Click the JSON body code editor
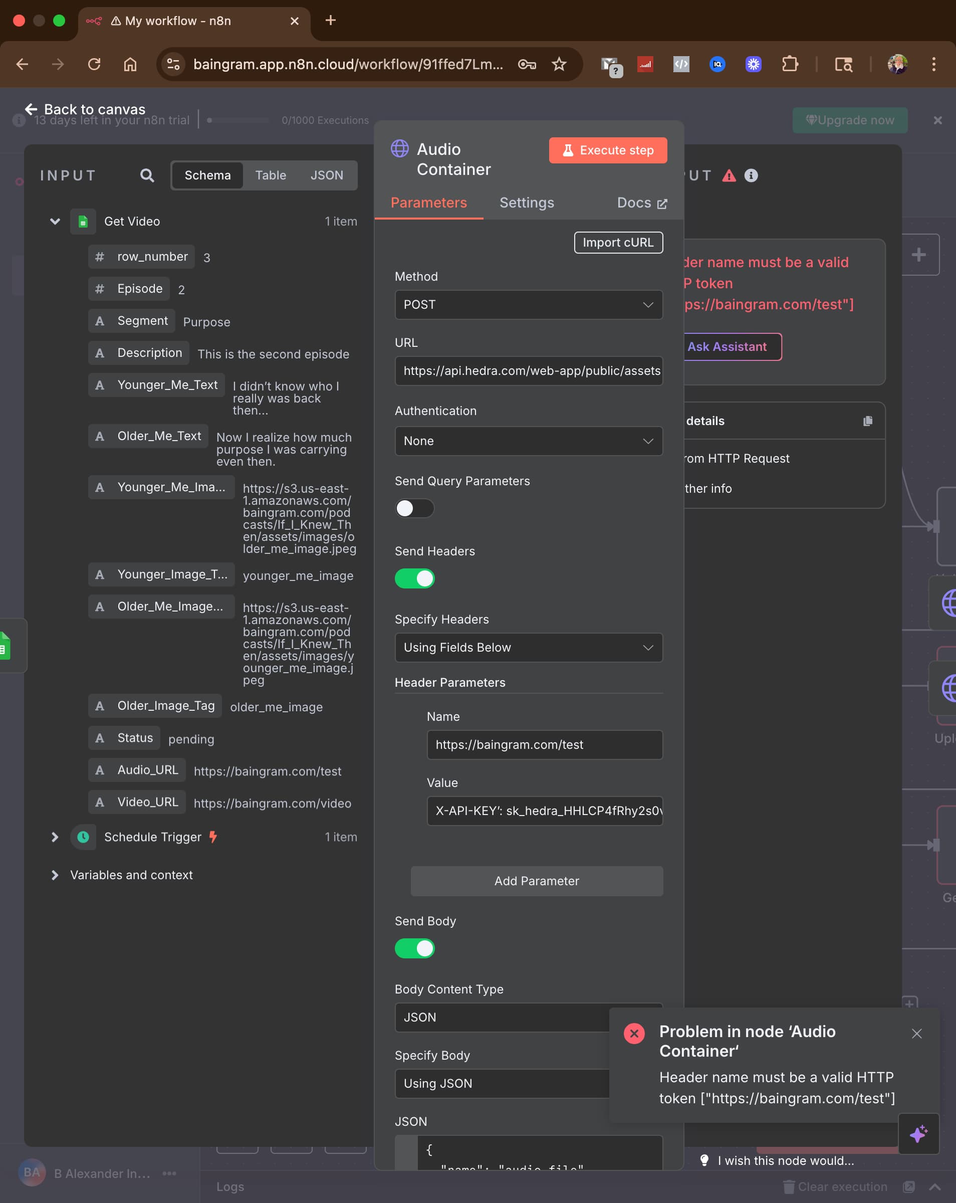Image resolution: width=956 pixels, height=1203 pixels. pos(529,1152)
